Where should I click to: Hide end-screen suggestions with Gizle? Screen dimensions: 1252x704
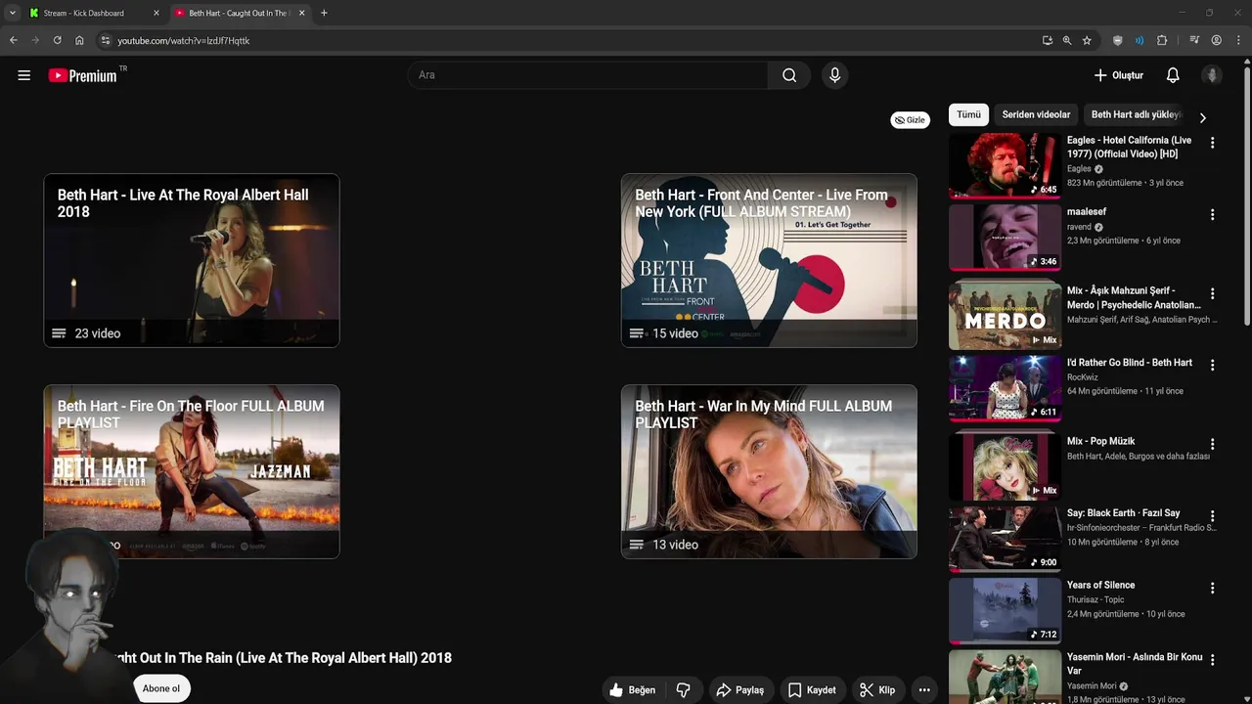click(x=910, y=120)
